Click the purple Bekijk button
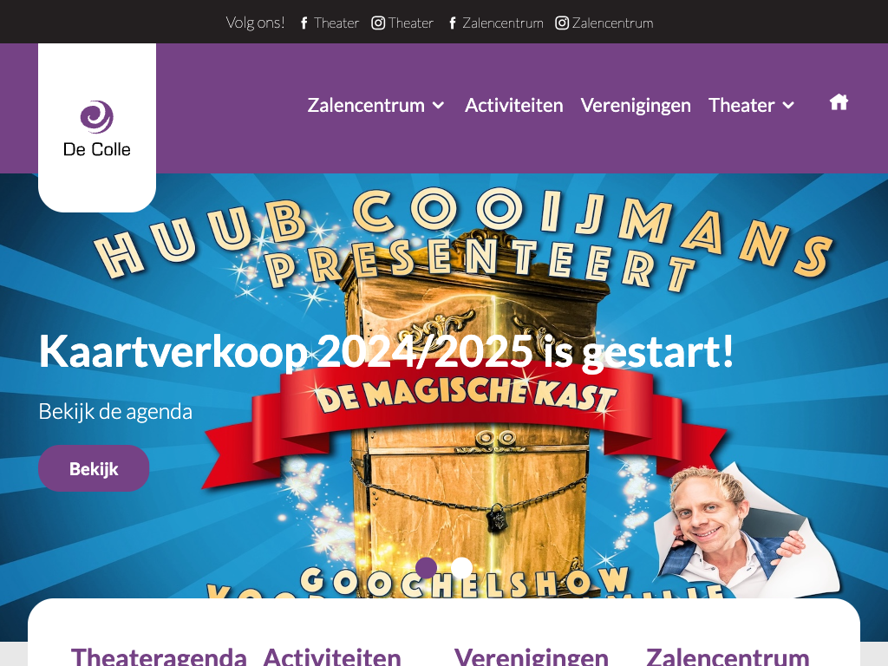 click(94, 468)
